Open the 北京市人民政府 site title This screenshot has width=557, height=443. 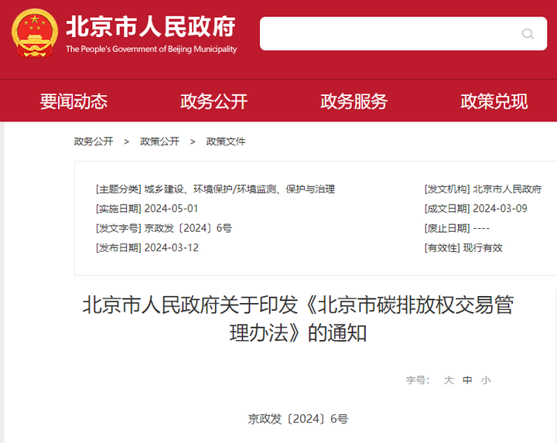click(x=151, y=26)
